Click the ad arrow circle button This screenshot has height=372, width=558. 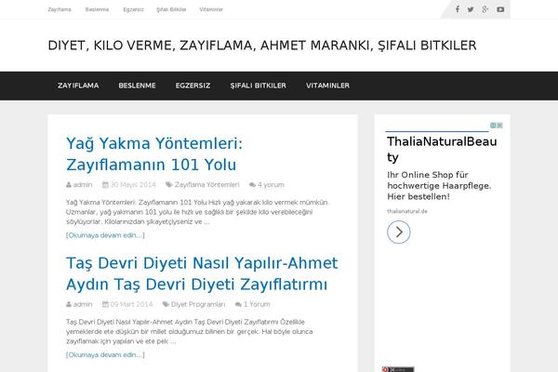pyautogui.click(x=399, y=232)
